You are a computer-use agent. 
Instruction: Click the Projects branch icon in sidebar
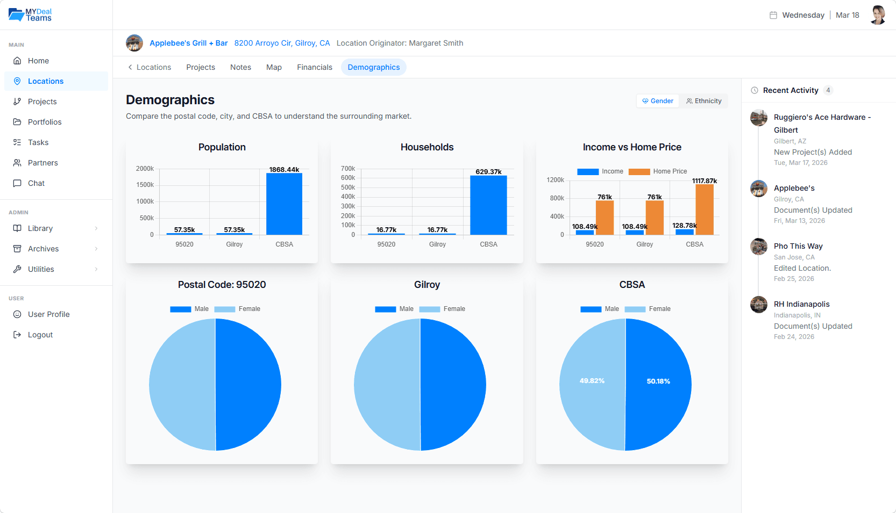click(x=17, y=102)
